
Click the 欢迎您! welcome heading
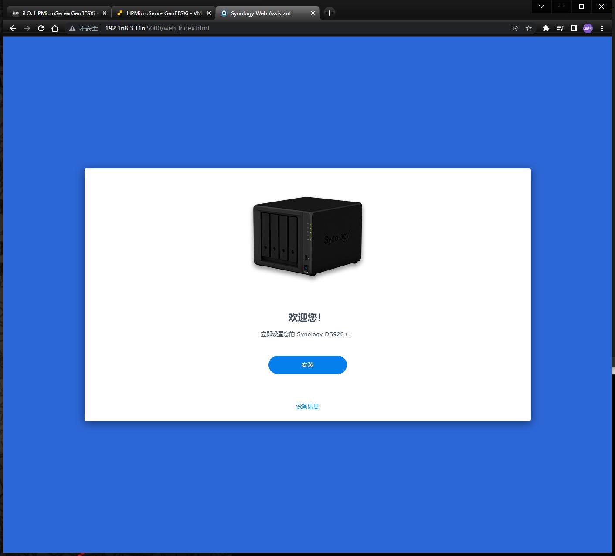pyautogui.click(x=305, y=317)
